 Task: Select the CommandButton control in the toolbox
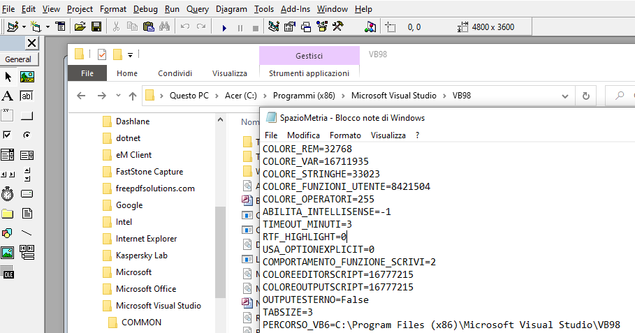pyautogui.click(x=27, y=116)
